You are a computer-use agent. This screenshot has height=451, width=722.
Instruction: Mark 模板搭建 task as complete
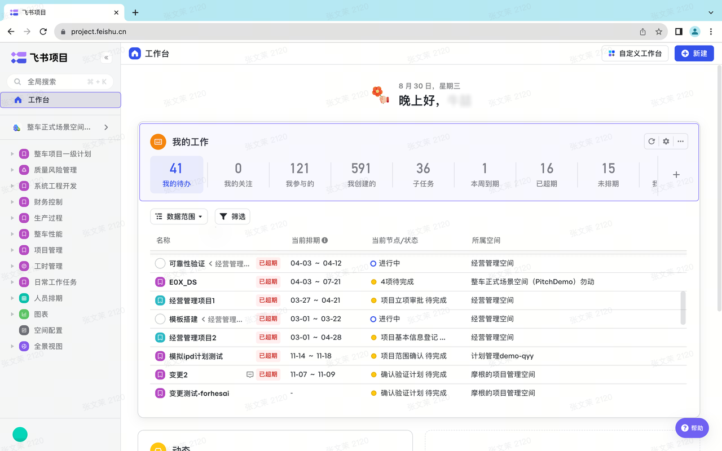(x=160, y=319)
